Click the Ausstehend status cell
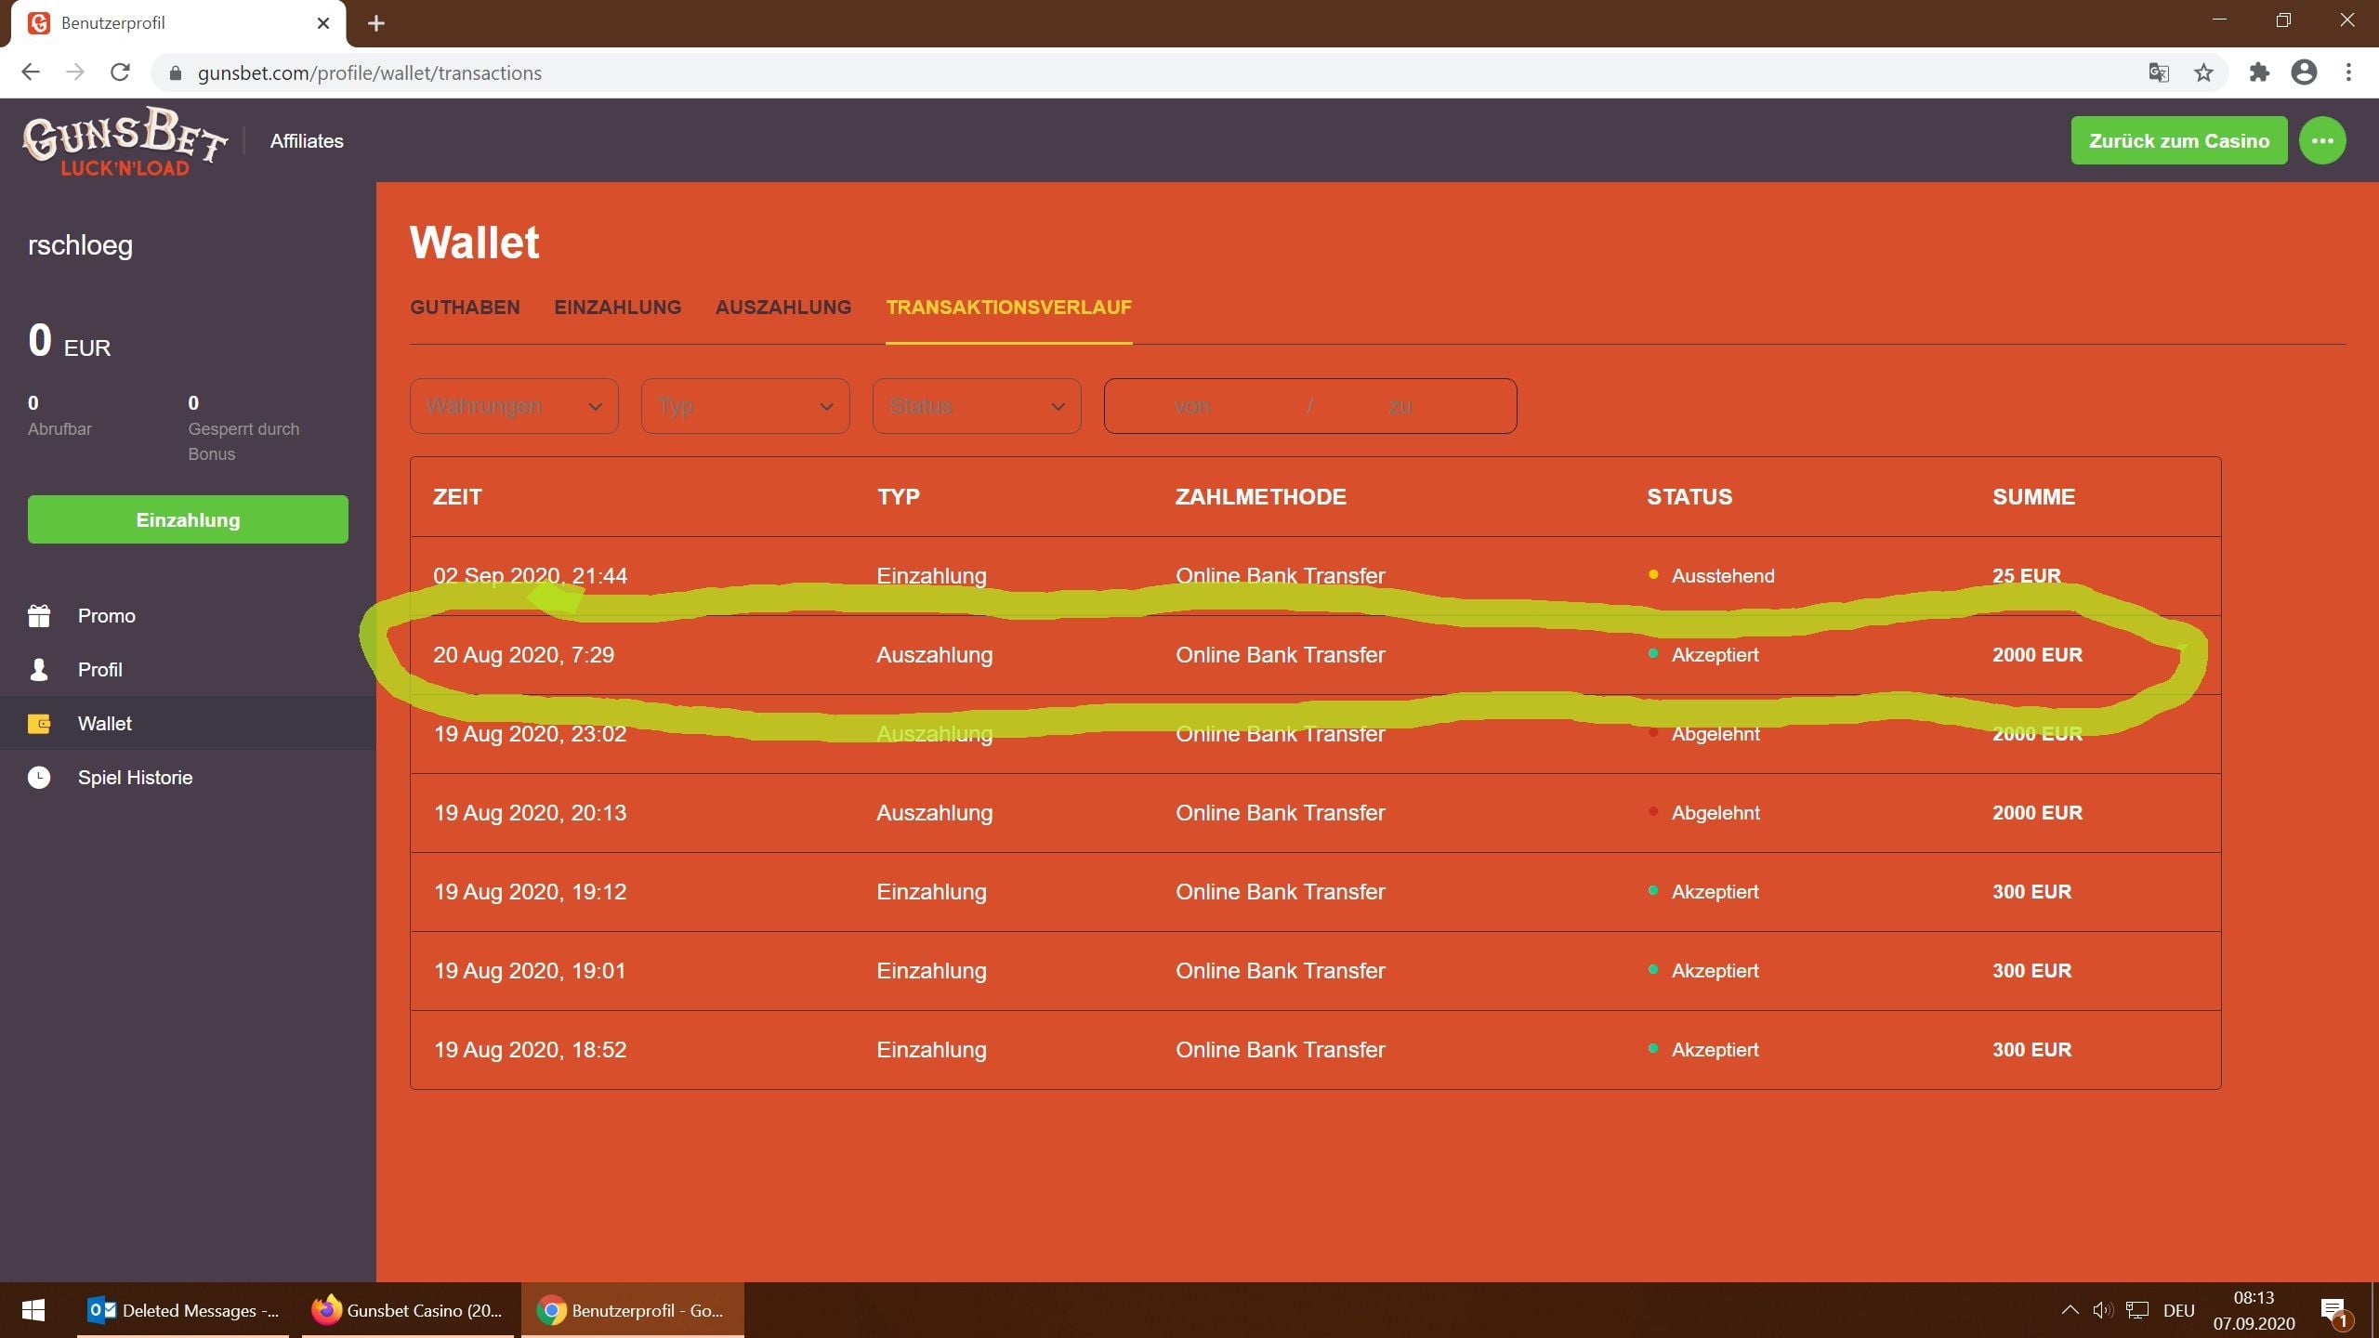 1712,576
